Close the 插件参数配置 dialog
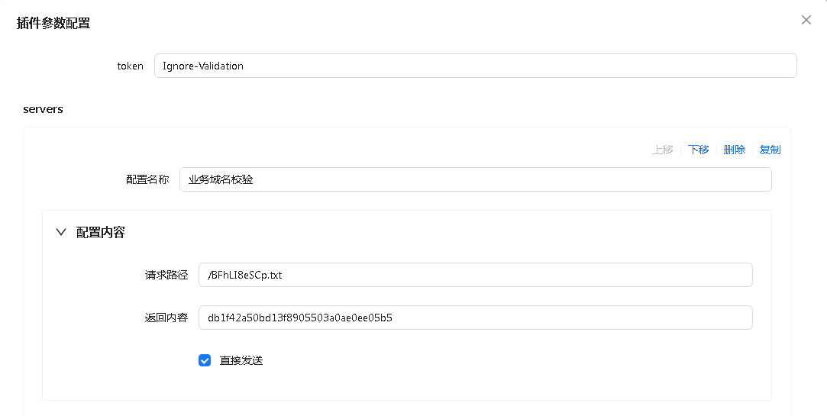This screenshot has width=827, height=416. pyautogui.click(x=806, y=20)
